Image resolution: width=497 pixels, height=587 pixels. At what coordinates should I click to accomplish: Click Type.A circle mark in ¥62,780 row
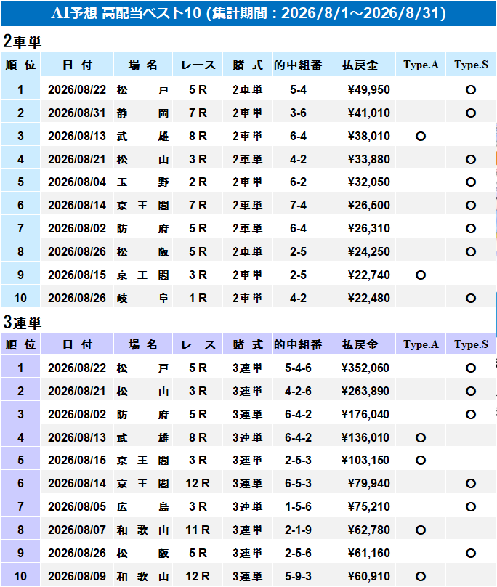(x=421, y=530)
